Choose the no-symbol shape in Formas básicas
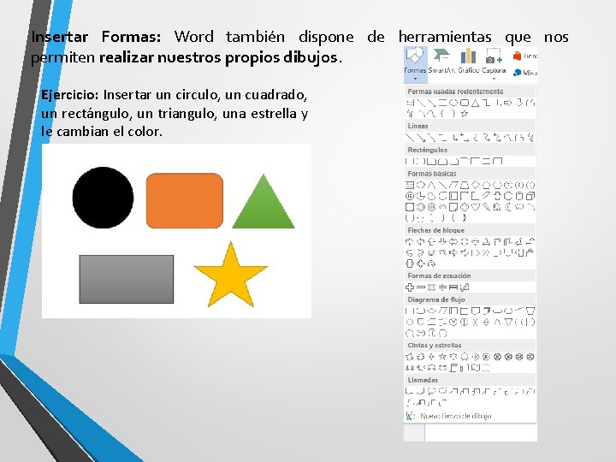This screenshot has height=462, width=616. pyautogui.click(x=431, y=207)
